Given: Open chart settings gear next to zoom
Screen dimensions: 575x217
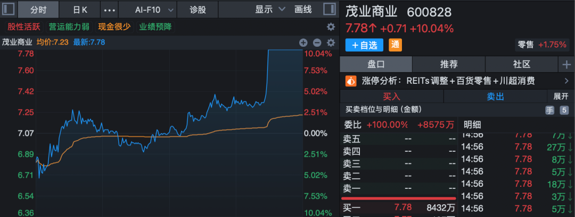Looking at the screenshot, I should click(331, 42).
